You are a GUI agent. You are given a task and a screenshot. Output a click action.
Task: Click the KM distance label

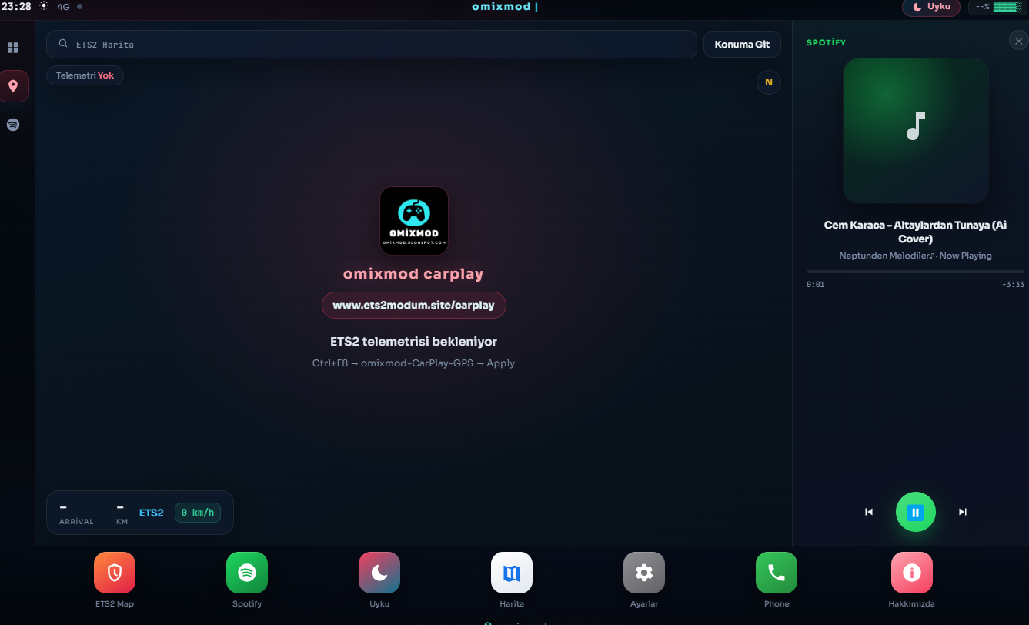coord(122,522)
